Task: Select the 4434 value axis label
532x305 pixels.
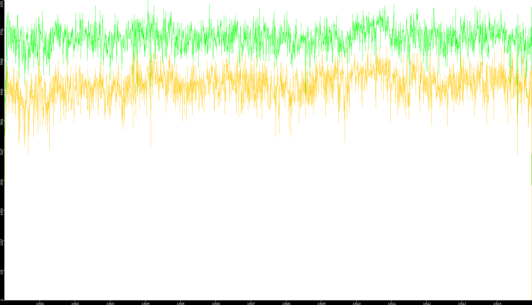Action: (2, 92)
